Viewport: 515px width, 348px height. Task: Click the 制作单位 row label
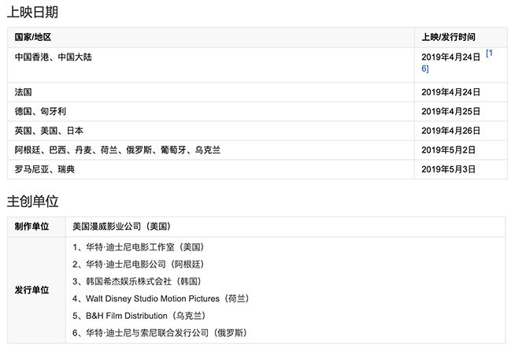pos(31,227)
